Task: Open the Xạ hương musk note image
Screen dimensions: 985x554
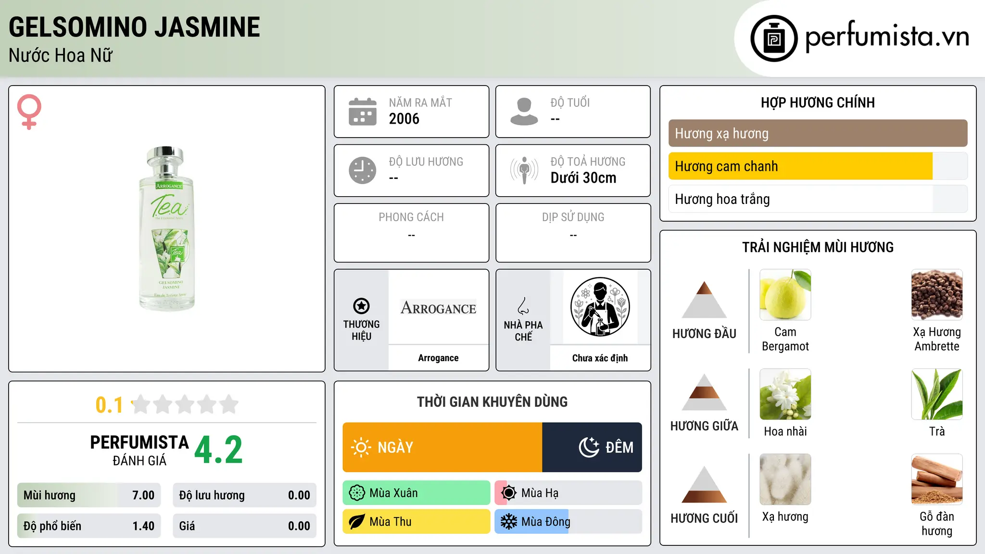Action: click(x=785, y=479)
